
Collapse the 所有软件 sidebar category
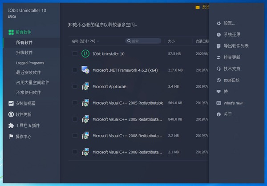pos(23,32)
